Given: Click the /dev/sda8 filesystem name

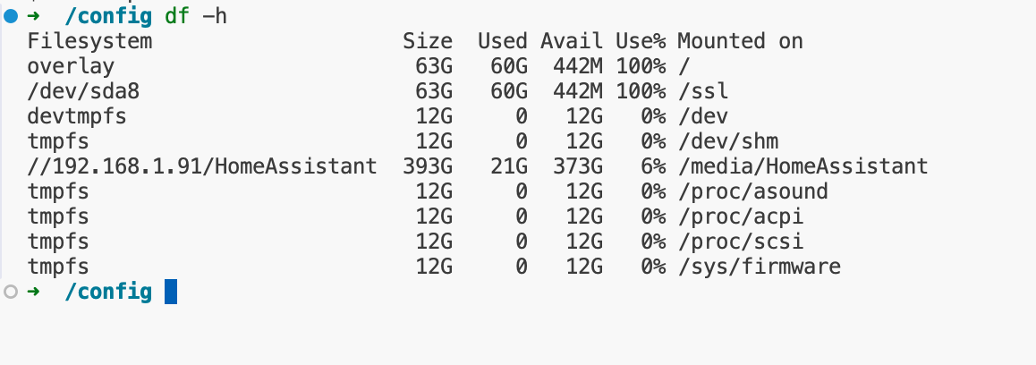Looking at the screenshot, I should [83, 90].
